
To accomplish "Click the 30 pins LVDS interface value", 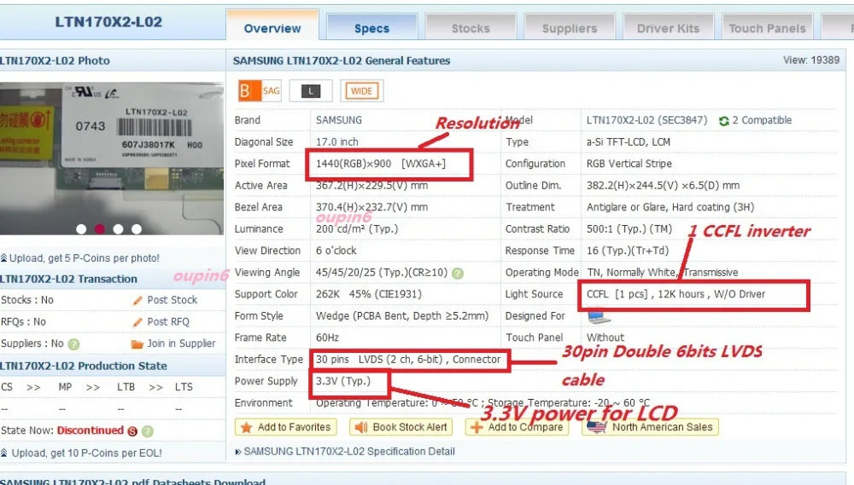I will (408, 360).
